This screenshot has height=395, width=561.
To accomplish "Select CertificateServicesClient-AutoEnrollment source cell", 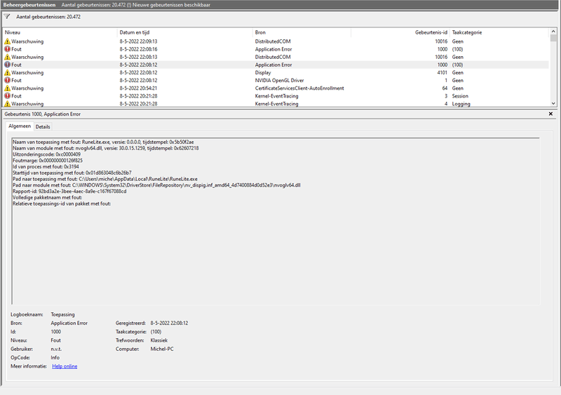I will click(x=299, y=88).
